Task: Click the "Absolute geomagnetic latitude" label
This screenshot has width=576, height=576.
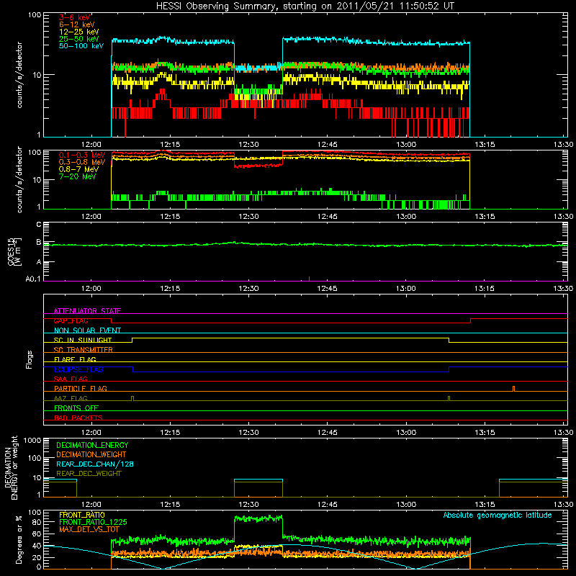Action: (498, 515)
